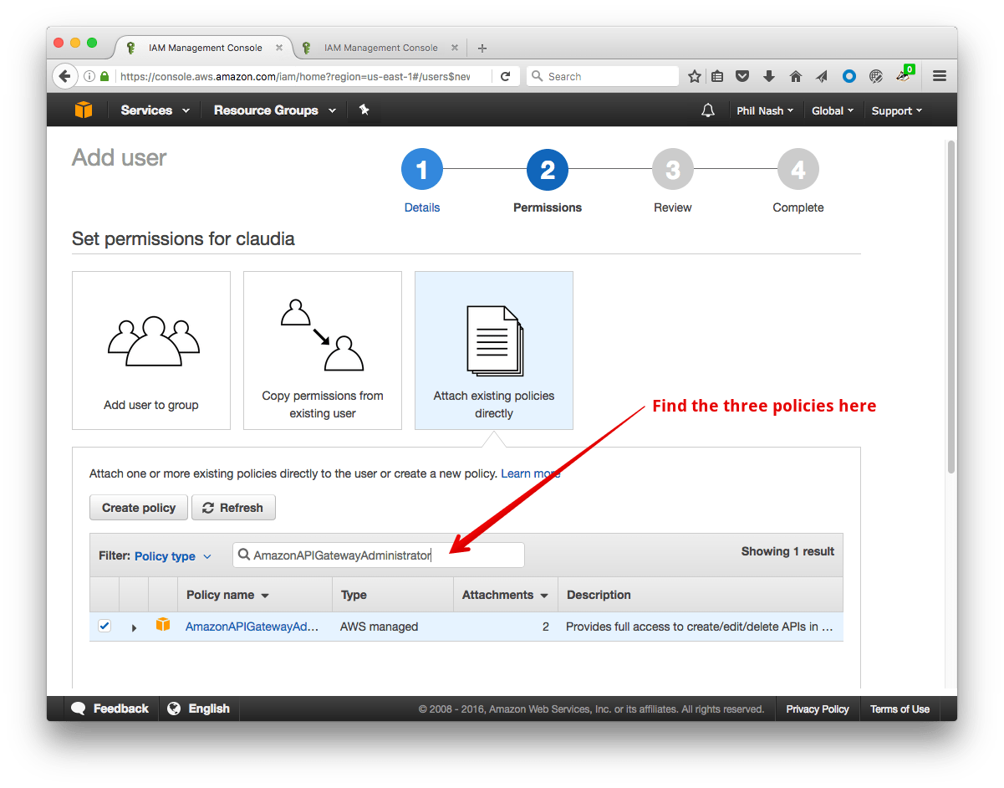Click the AWS cube logo icon
The width and height of the screenshot is (1004, 788).
tap(83, 110)
